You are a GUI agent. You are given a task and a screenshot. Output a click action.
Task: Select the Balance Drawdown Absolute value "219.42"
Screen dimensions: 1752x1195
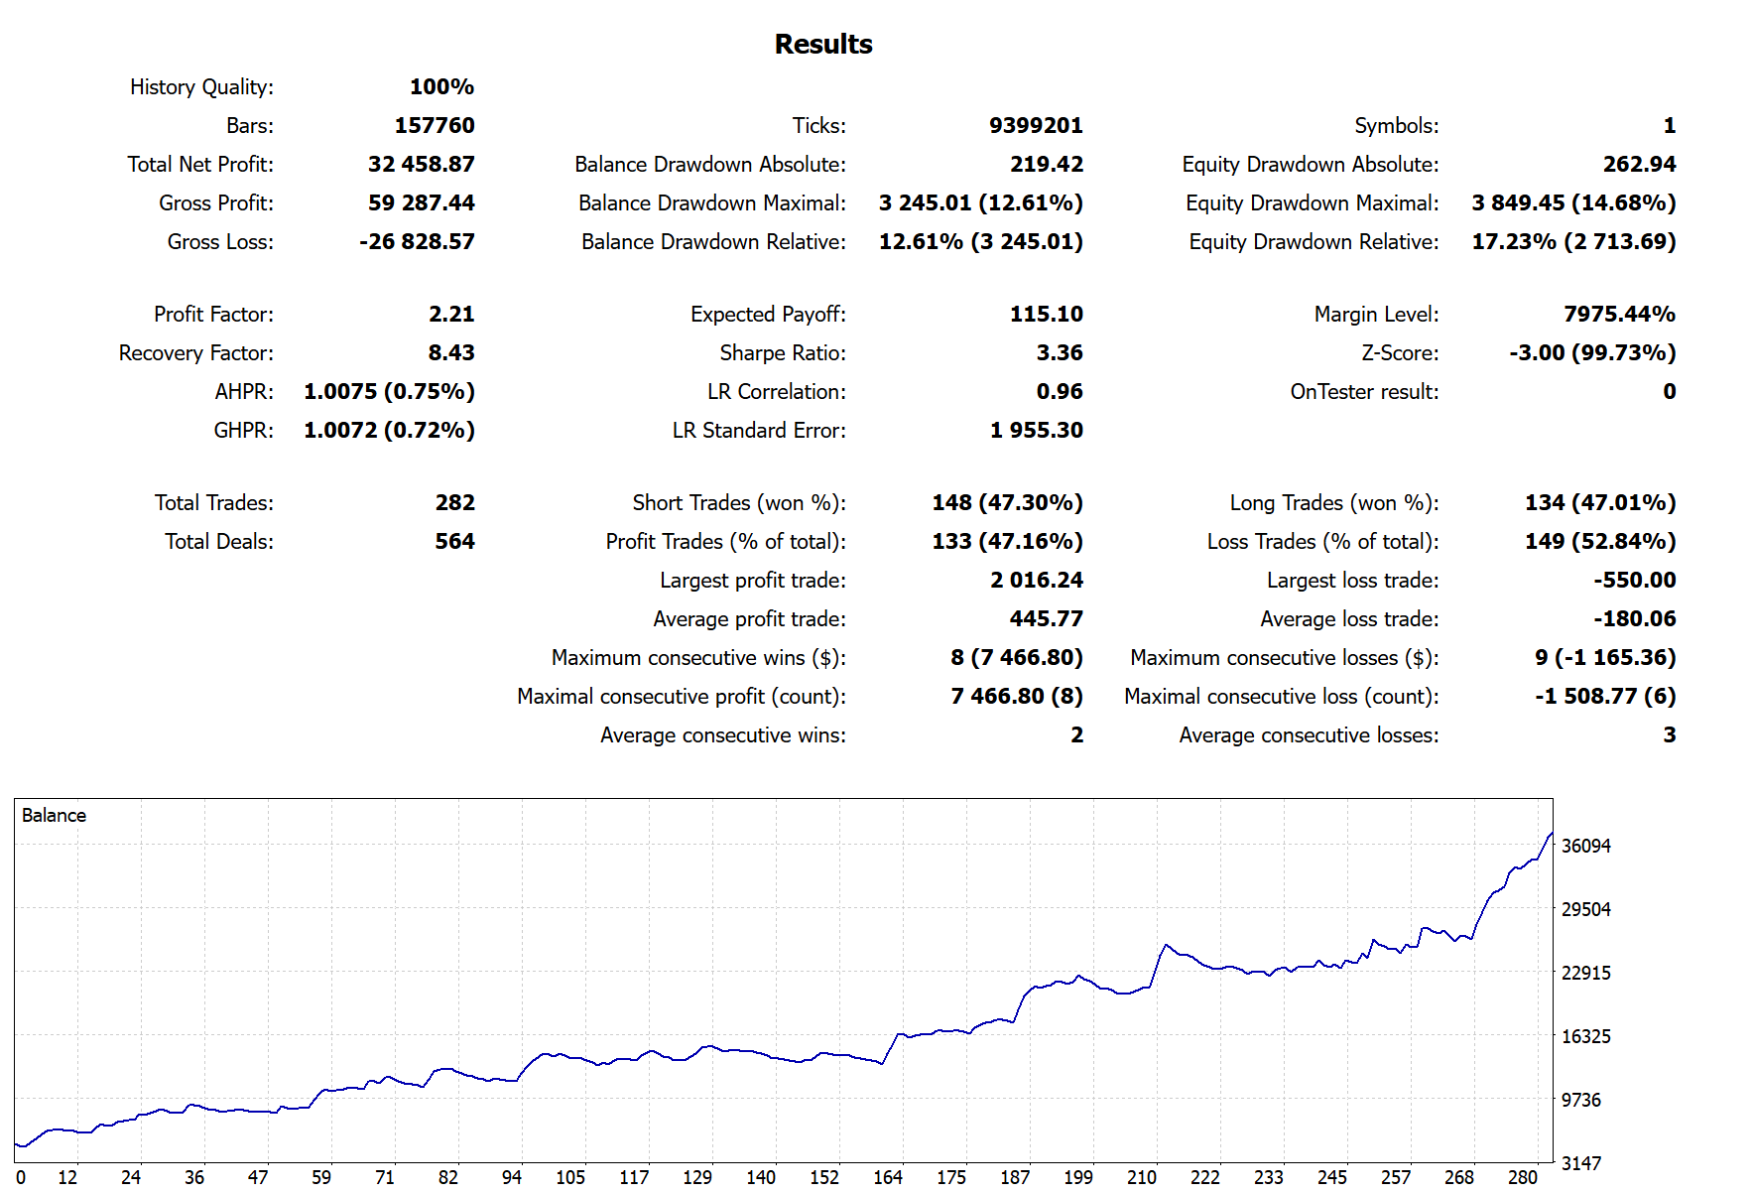(x=1047, y=165)
